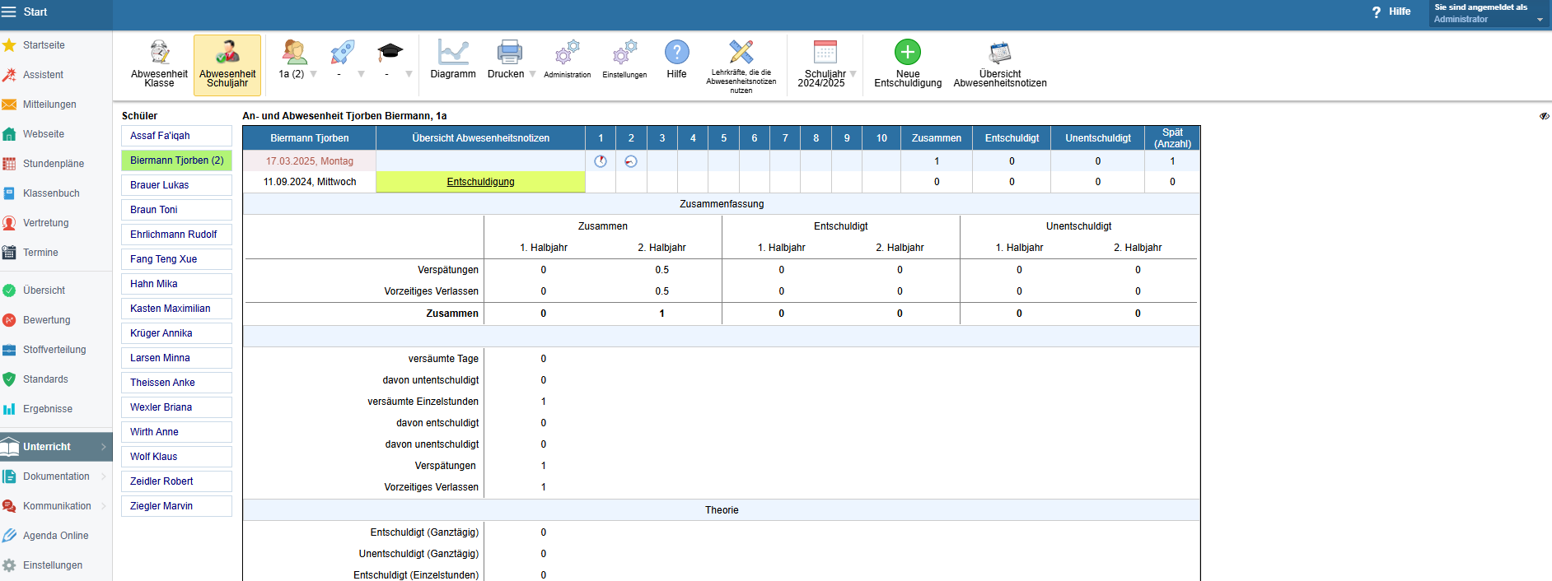
Task: Click the Neue Entschuldigung plus icon
Action: [x=907, y=53]
